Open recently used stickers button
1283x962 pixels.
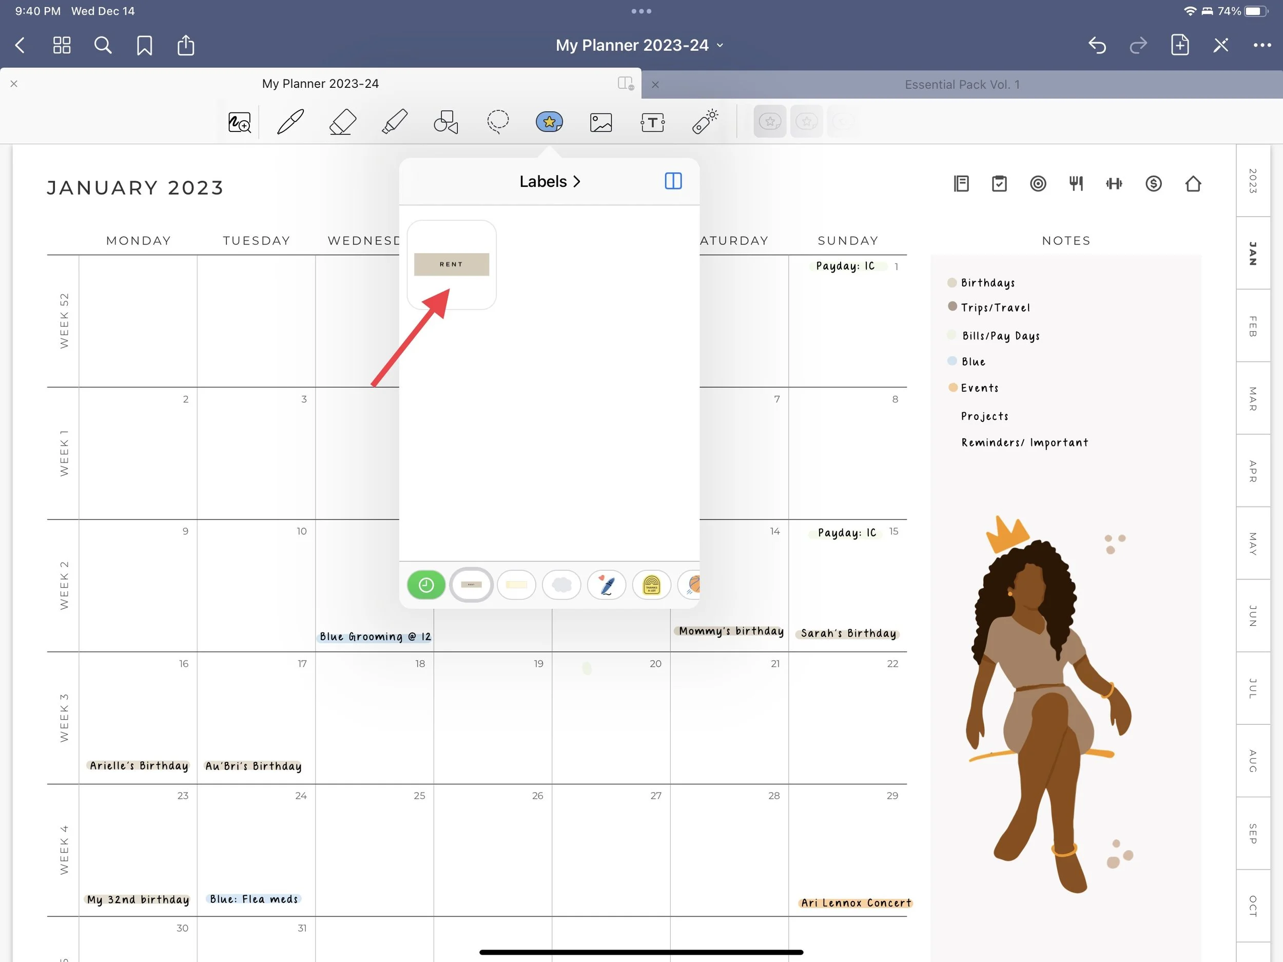[x=426, y=585]
